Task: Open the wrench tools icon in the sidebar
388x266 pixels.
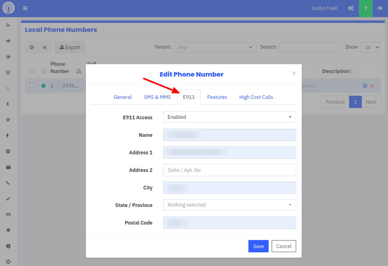Action: pos(8,120)
